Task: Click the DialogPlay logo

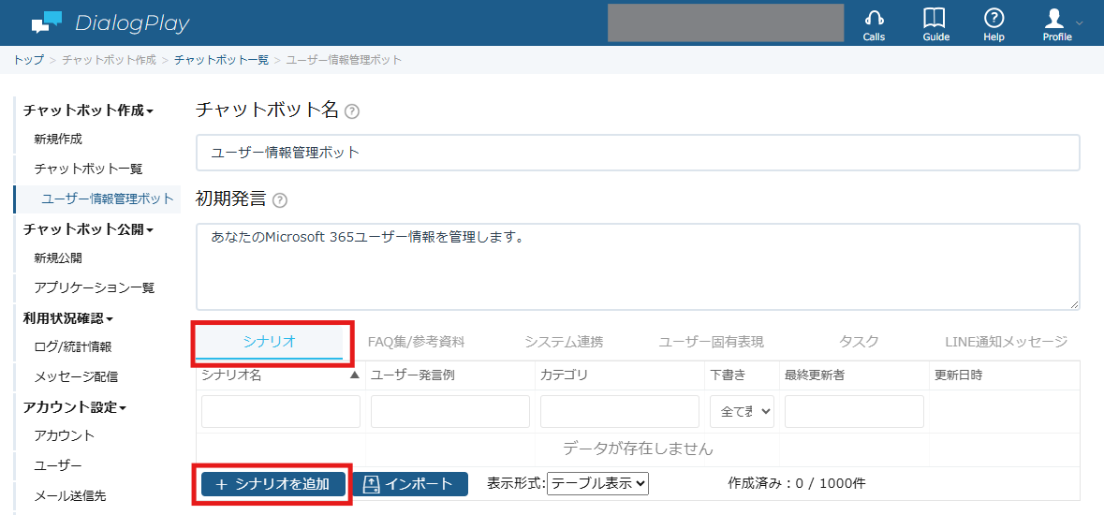Action: 110,23
